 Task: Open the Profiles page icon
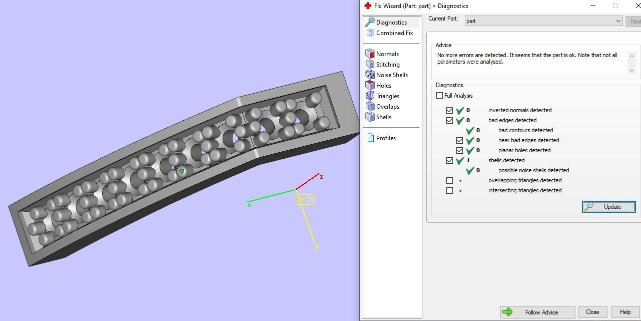click(x=371, y=138)
